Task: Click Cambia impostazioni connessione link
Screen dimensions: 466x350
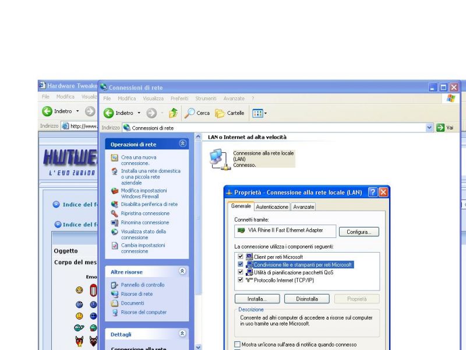Action: (x=143, y=249)
